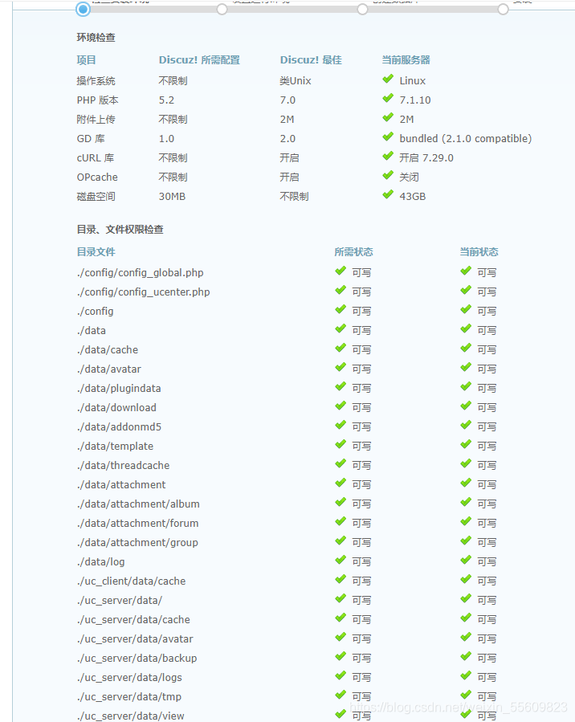Click the Discuz! 最佳 column header
575x722 pixels.
click(311, 60)
